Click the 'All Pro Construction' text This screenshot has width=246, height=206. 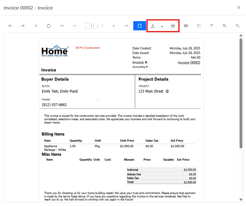(88, 48)
